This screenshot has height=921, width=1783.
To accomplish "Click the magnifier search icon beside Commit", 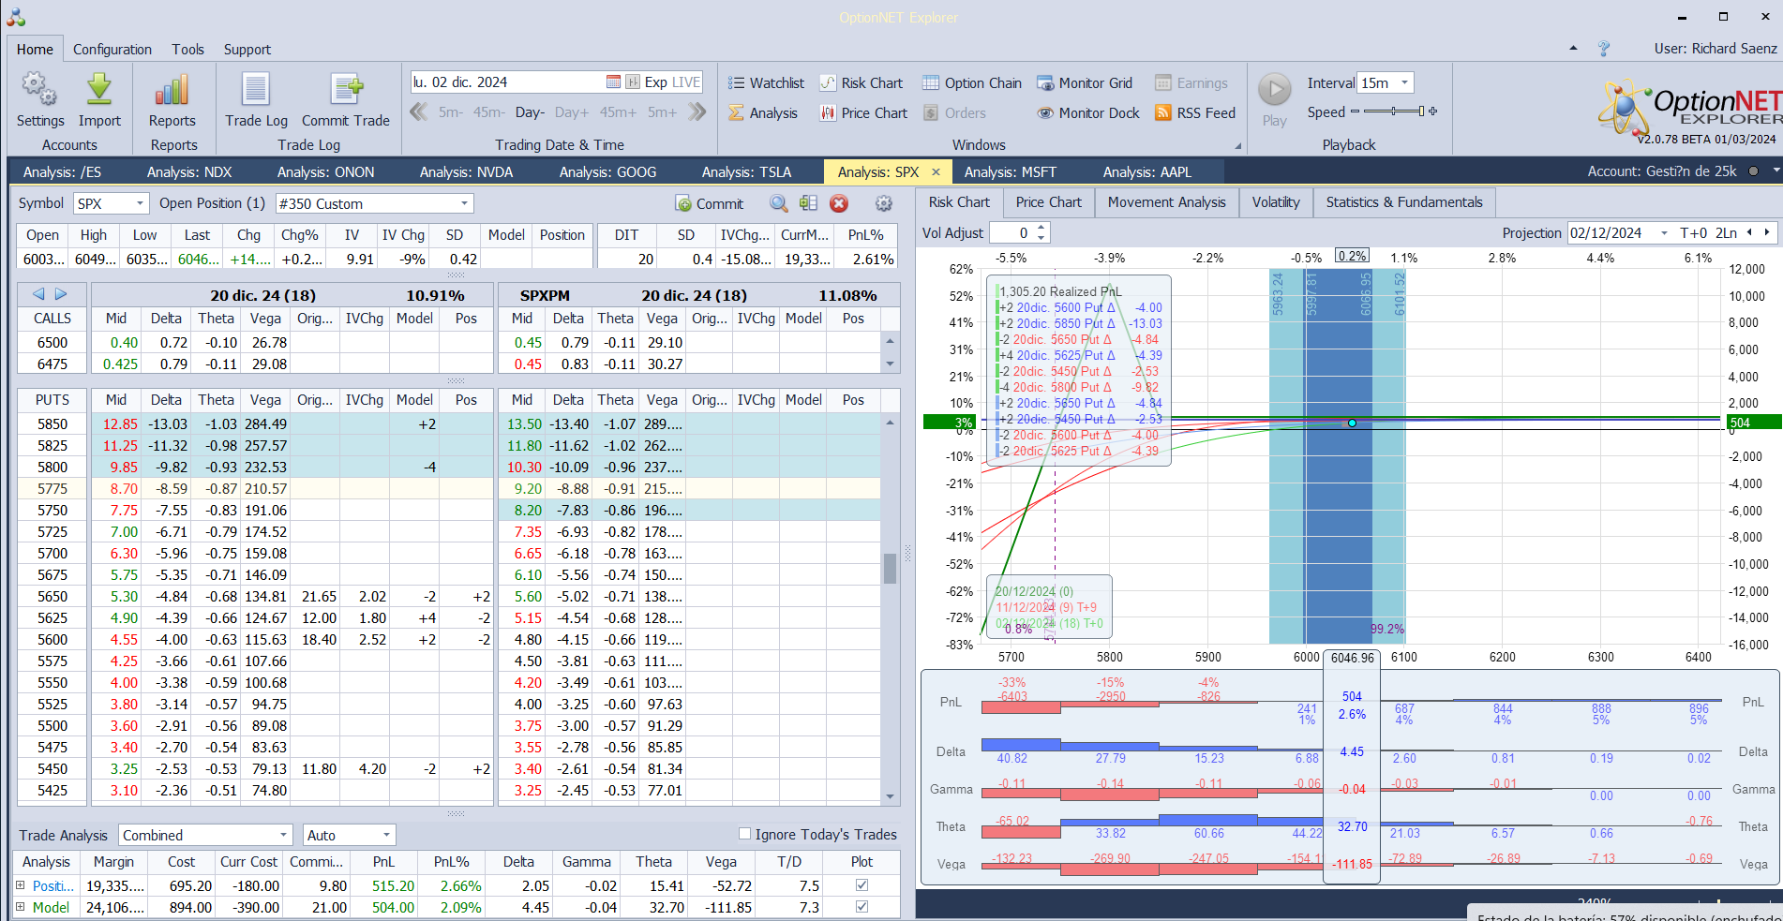I will coord(778,203).
